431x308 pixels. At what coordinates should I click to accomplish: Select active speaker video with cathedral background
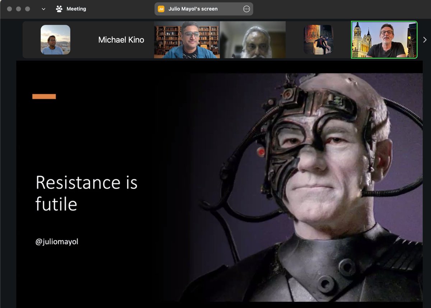[x=384, y=40]
